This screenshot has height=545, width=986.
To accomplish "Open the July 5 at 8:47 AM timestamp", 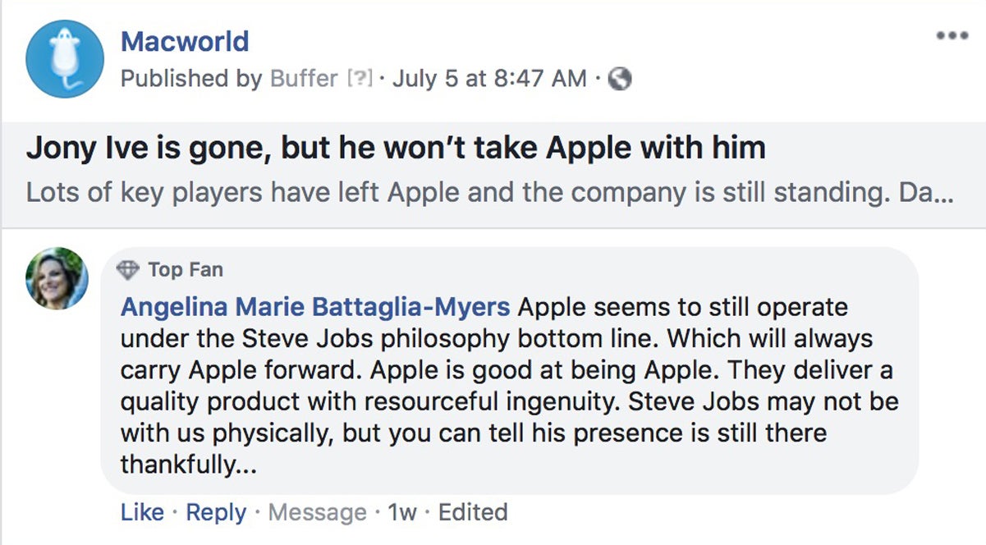I will click(489, 79).
